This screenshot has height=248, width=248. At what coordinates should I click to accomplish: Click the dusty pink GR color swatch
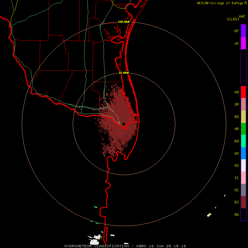[x=243, y=104]
